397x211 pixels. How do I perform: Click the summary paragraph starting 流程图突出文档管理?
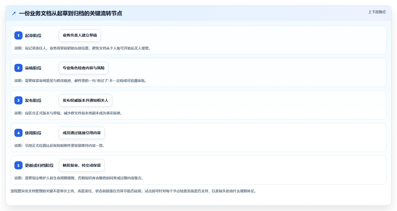(x=133, y=191)
